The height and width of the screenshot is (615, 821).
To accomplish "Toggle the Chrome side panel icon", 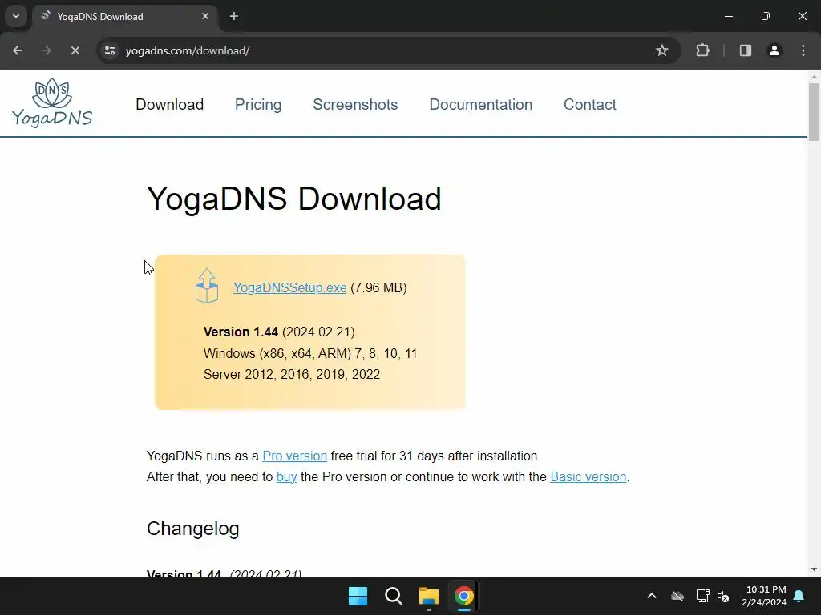I will (745, 50).
